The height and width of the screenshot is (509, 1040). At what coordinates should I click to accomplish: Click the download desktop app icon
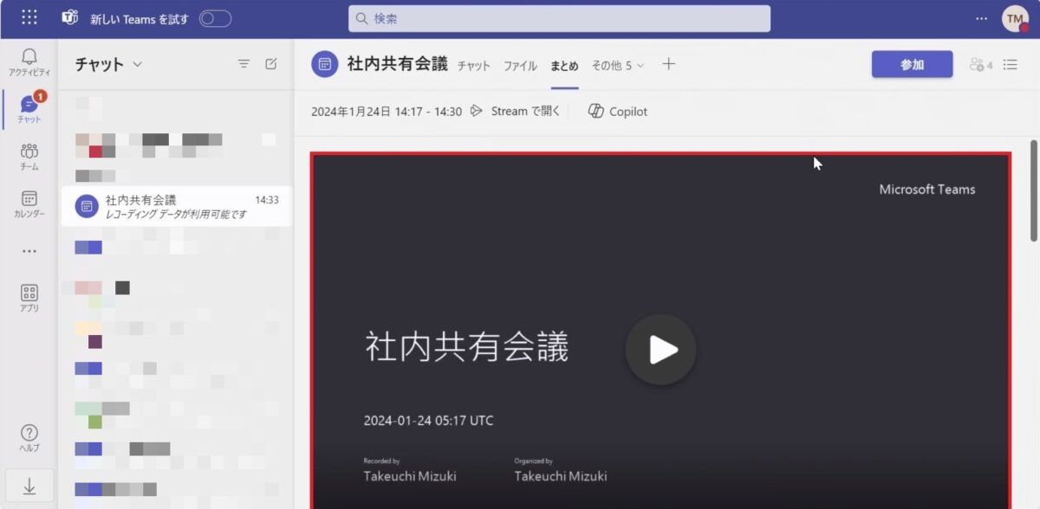click(29, 485)
